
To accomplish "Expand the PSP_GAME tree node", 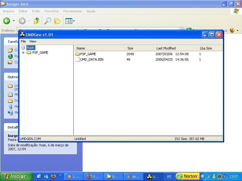I will click(23, 52).
